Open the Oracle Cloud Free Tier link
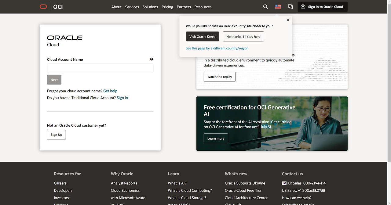Image resolution: width=391 pixels, height=205 pixels. (243, 190)
